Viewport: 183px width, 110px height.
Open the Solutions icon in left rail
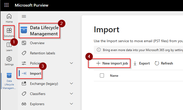point(9,33)
